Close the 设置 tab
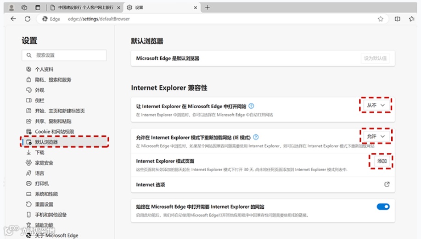421x239 pixels. click(x=196, y=8)
